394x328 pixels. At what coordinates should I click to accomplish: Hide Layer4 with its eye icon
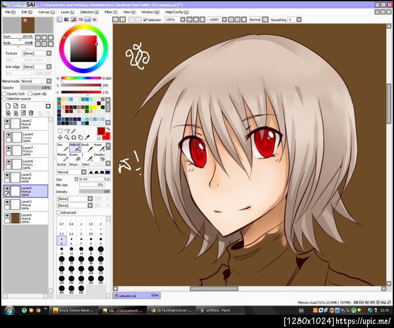(x=7, y=216)
